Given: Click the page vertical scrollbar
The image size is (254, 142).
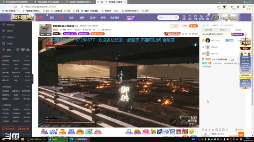Looking at the screenshot, I should coord(252,60).
